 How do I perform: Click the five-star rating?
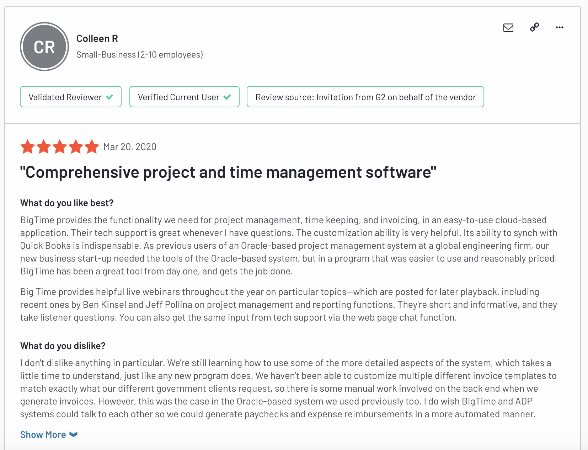click(x=60, y=147)
